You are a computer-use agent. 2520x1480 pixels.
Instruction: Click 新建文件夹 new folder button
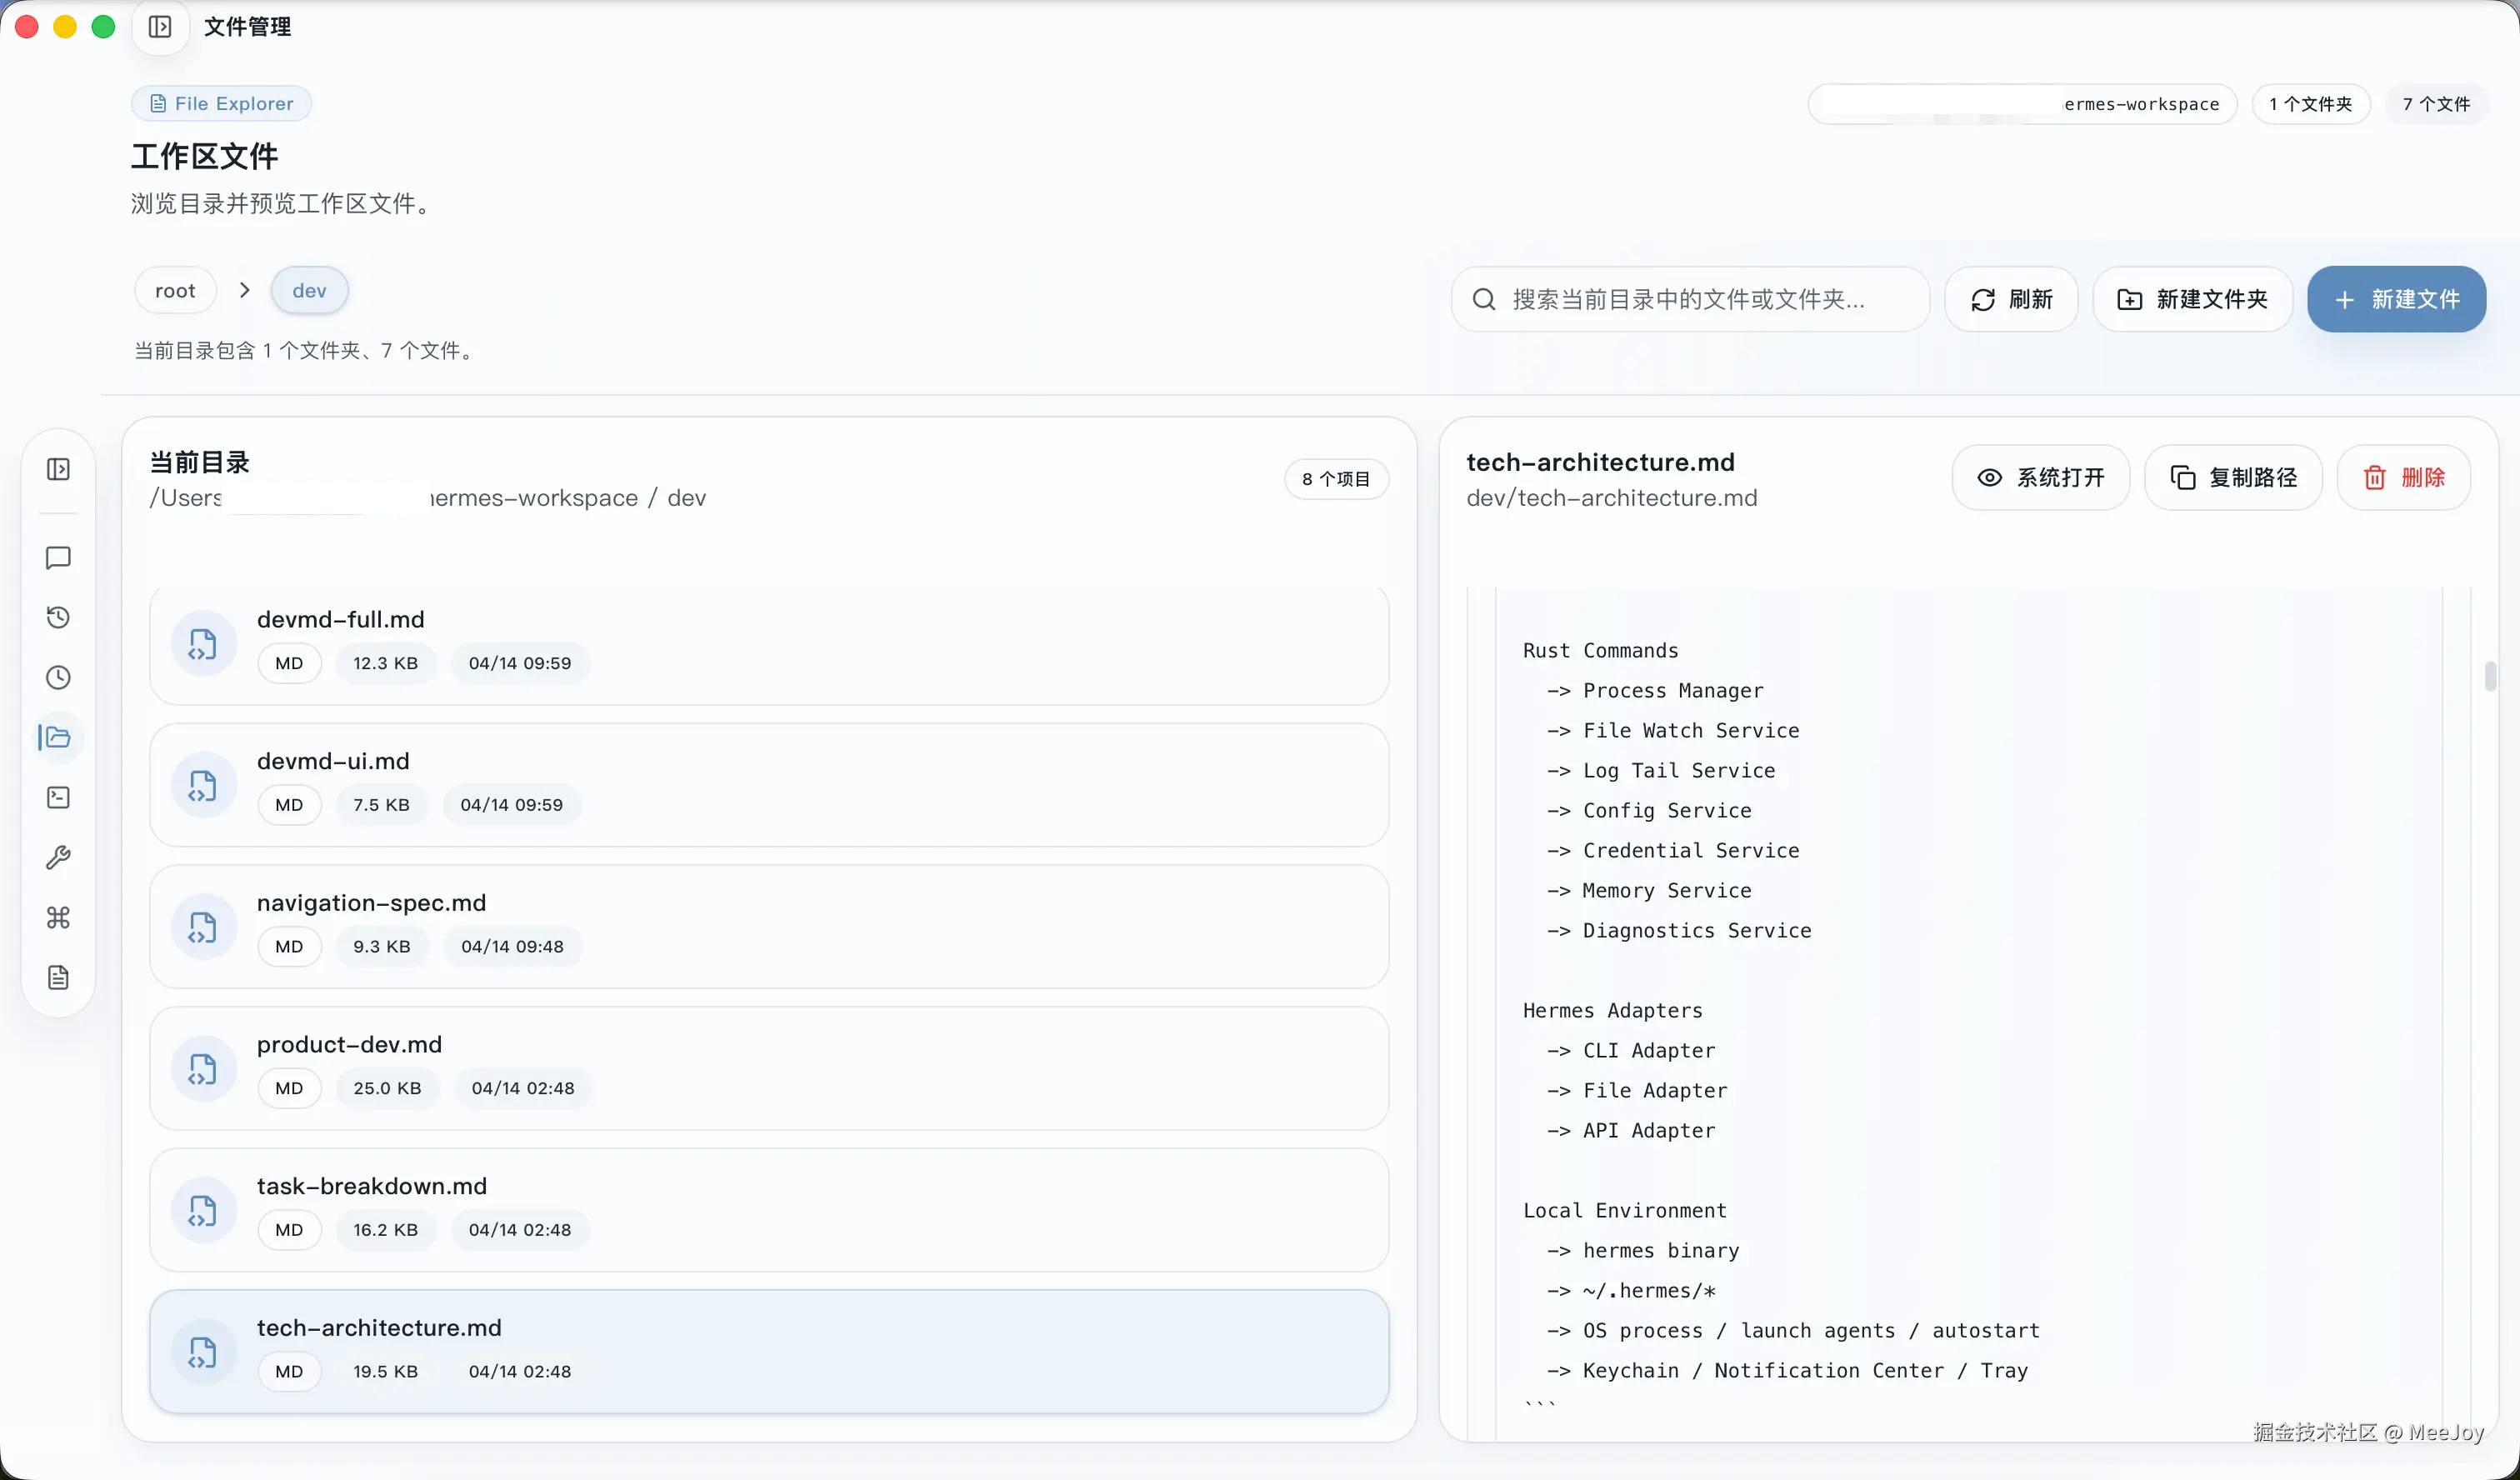2192,299
